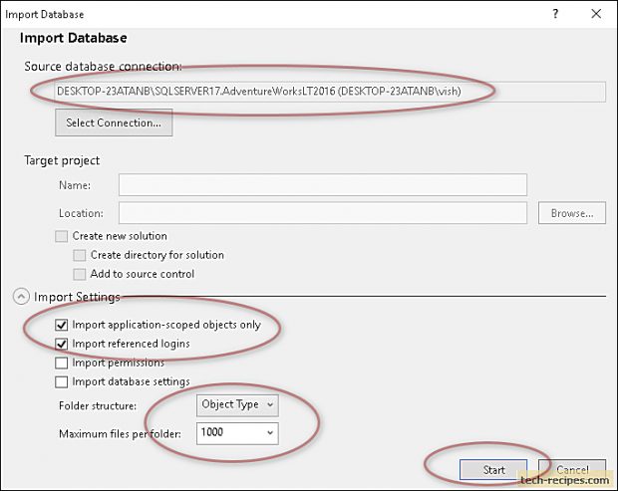Click the Import Database heading
The width and height of the screenshot is (618, 491).
pyautogui.click(x=74, y=38)
